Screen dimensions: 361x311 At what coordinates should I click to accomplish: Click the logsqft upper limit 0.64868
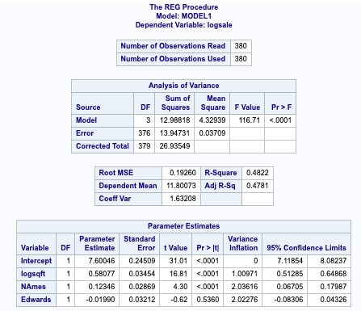point(334,274)
